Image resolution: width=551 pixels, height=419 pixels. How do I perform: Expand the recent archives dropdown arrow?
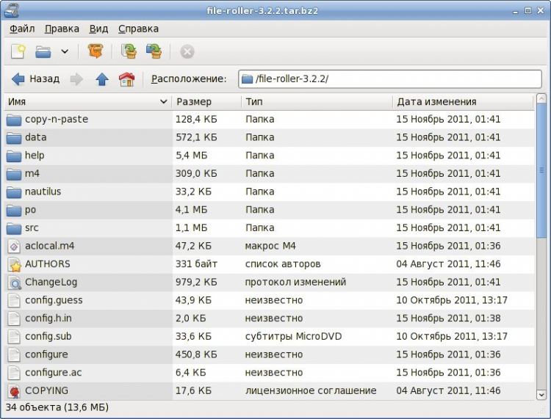point(65,51)
